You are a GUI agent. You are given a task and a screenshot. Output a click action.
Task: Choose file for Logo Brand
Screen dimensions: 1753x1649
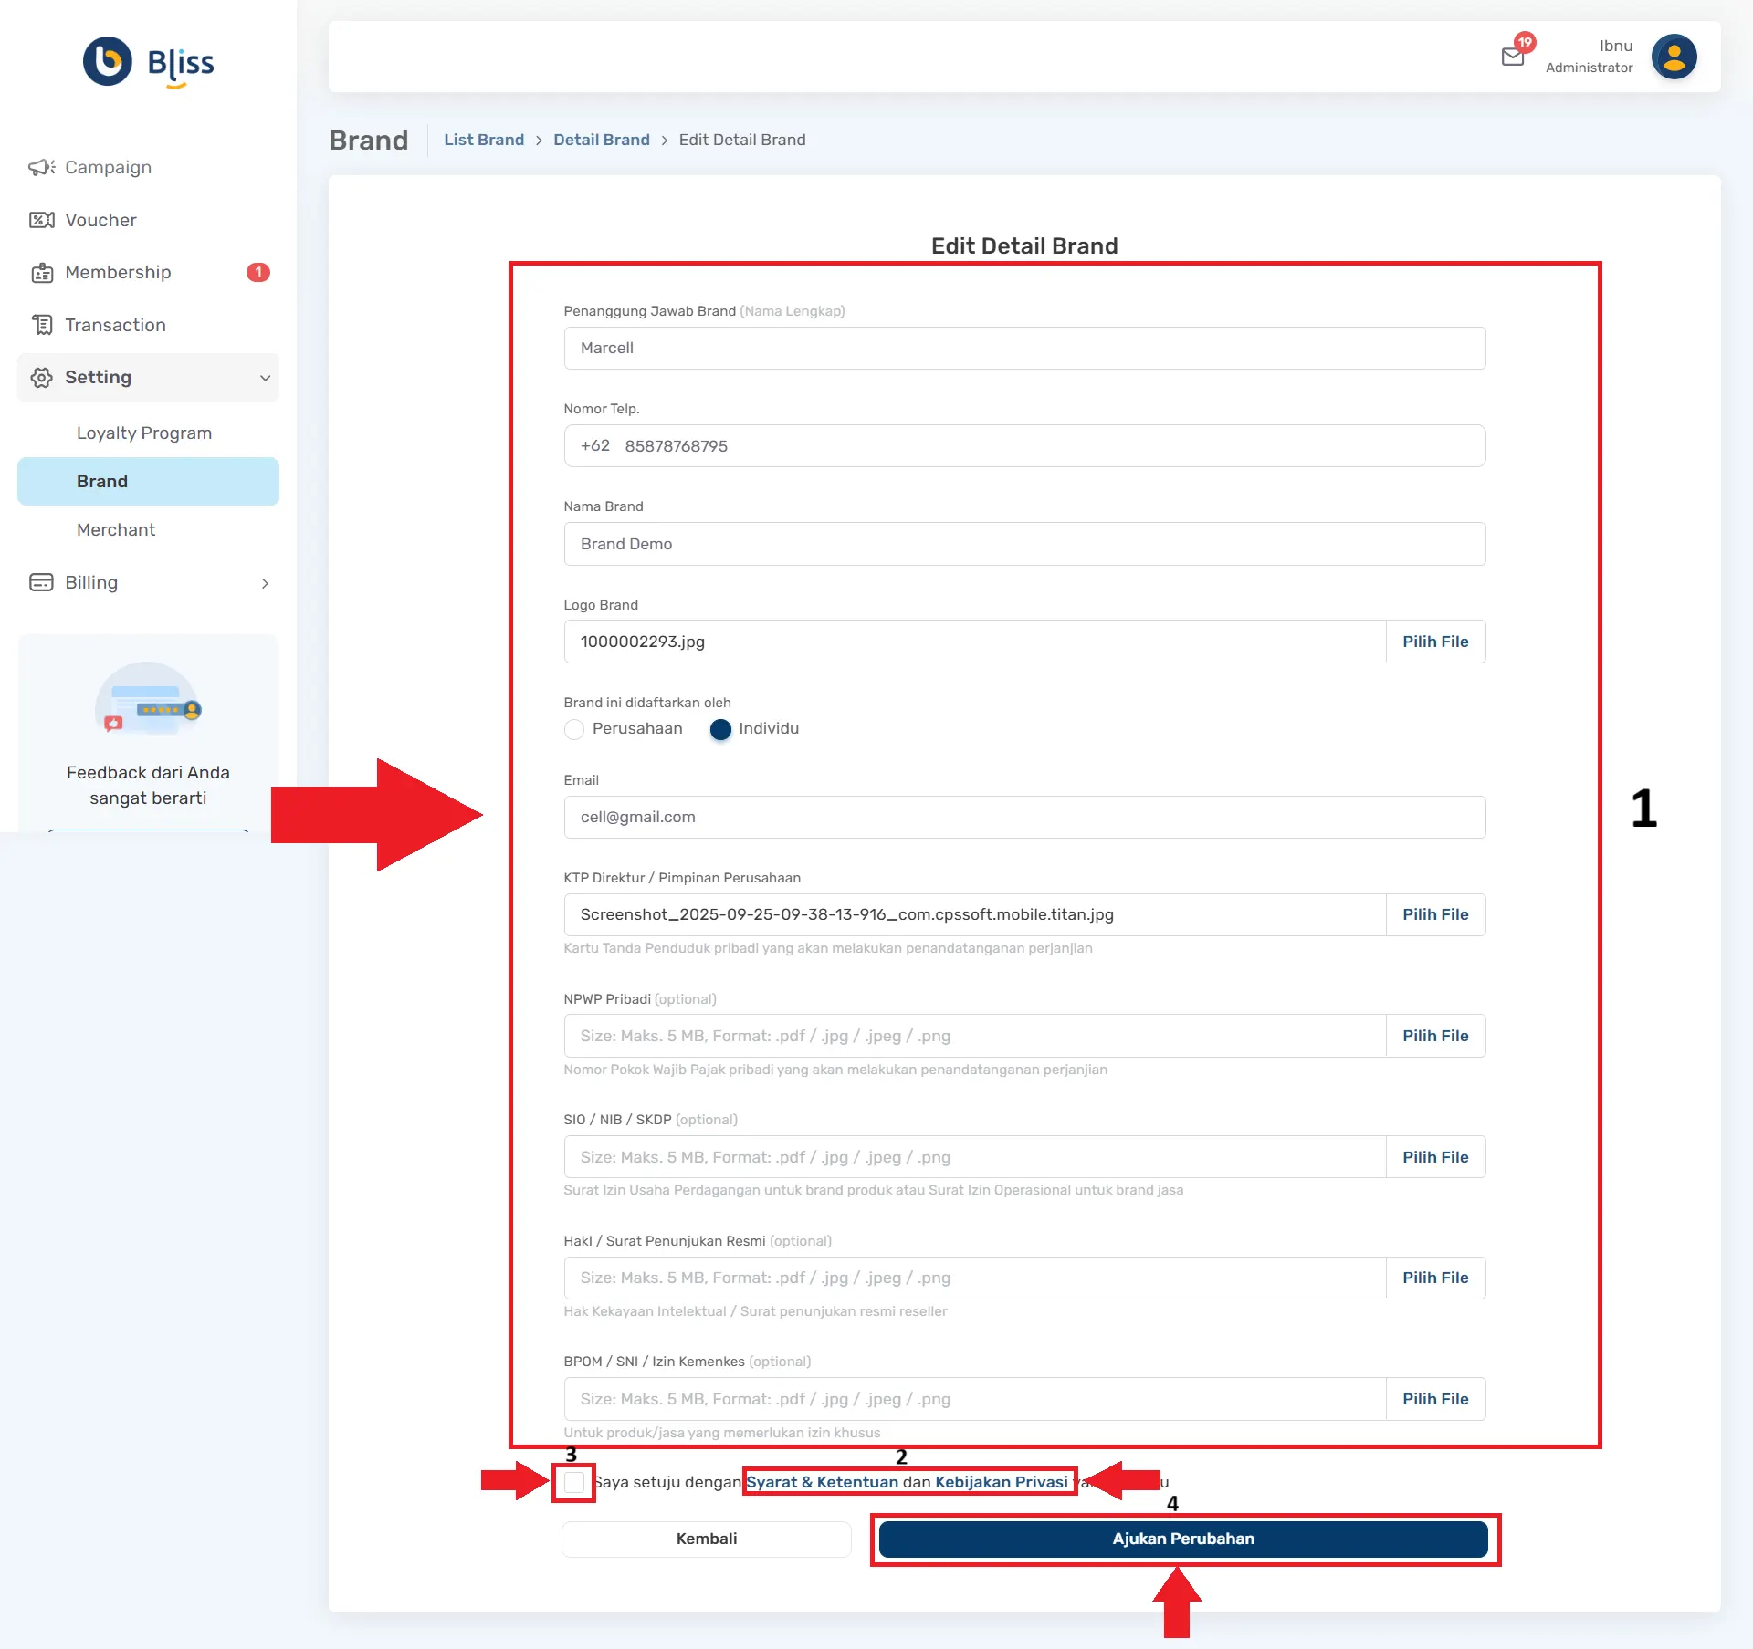click(x=1434, y=642)
